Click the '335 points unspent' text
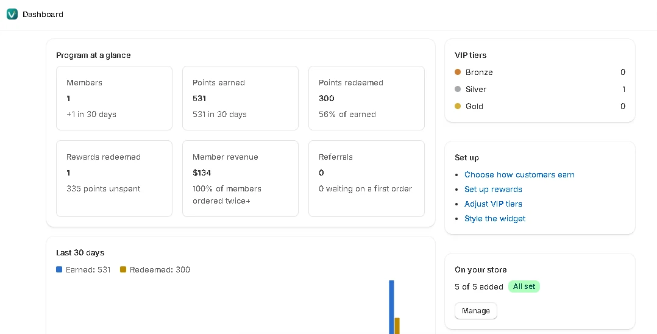 [x=104, y=188]
